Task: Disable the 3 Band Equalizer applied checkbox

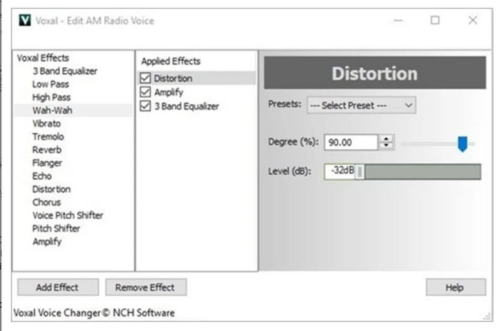Action: click(x=145, y=106)
